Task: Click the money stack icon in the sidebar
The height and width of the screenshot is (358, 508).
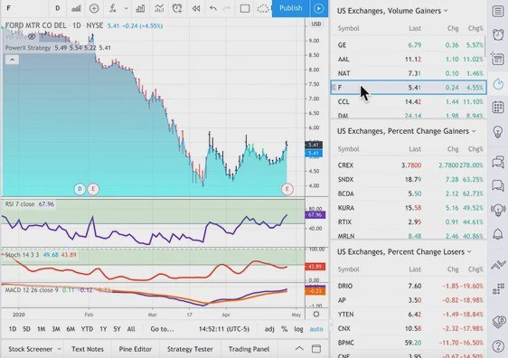Action: (499, 321)
